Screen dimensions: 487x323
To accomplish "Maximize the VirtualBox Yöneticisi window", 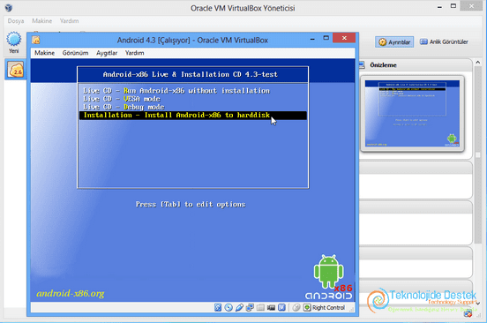I will point(453,6).
